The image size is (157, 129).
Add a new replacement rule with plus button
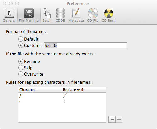(x=112, y=119)
